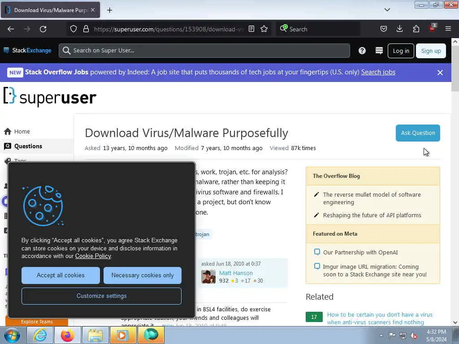
Task: Open the tracking protection shield icon
Action: tap(74, 29)
